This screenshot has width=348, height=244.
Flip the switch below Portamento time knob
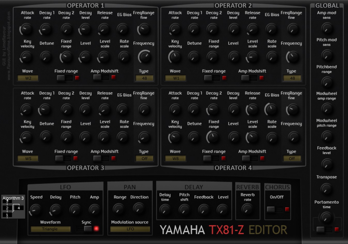[x=324, y=229]
